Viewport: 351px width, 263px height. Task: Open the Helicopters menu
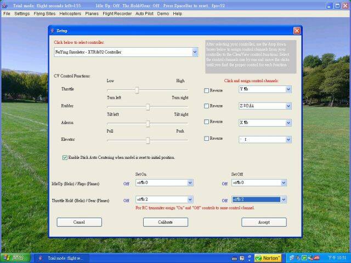pyautogui.click(x=70, y=14)
